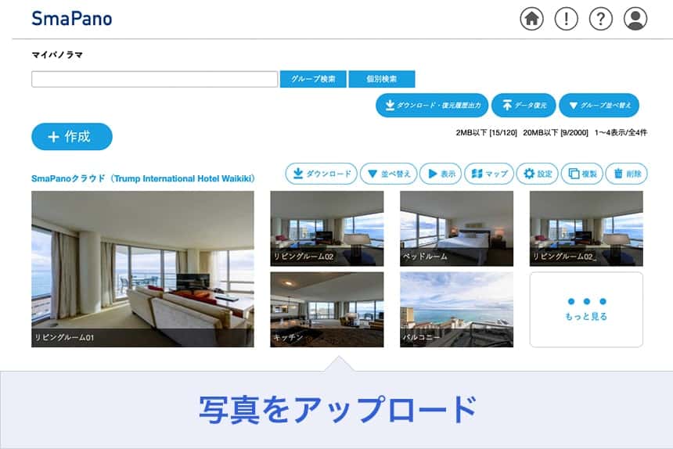
Task: Click the 複製 duplicate button
Action: (x=582, y=174)
